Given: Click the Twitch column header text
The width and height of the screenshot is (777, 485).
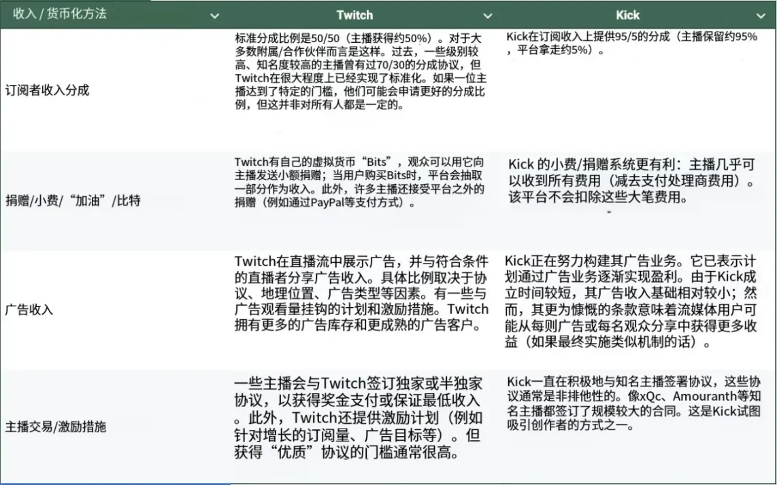Looking at the screenshot, I should pyautogui.click(x=354, y=15).
